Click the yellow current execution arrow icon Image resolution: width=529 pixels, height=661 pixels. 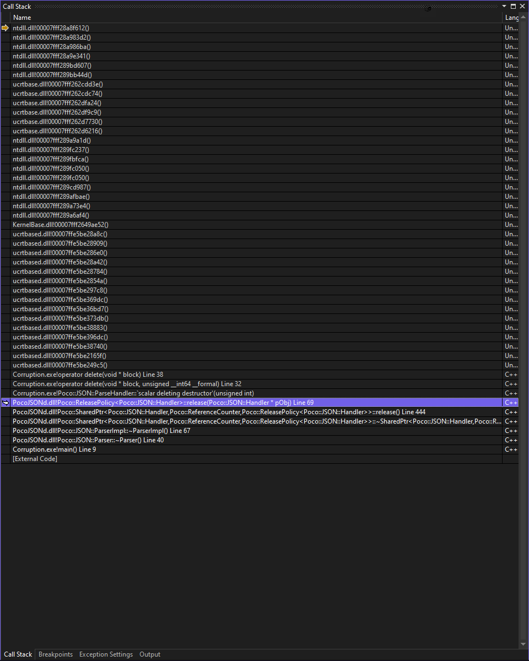click(5, 28)
